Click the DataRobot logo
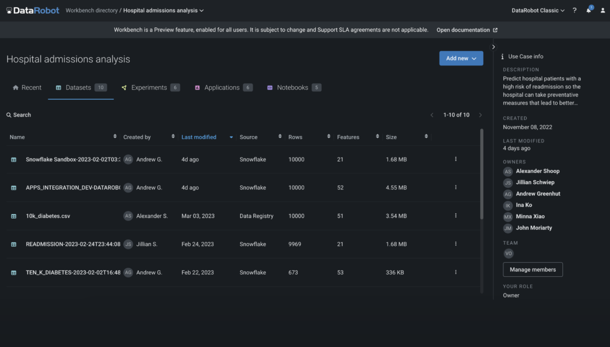Screen dimensions: 610x347 (x=33, y=11)
